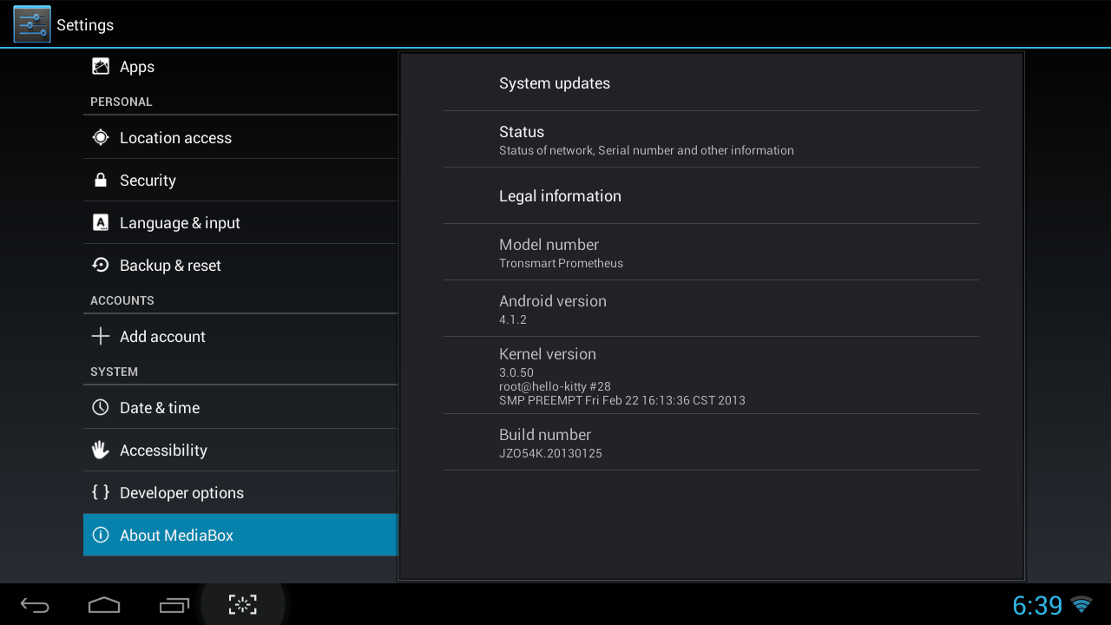The height and width of the screenshot is (625, 1111).
Task: Click the Settings title text
Action: click(85, 25)
